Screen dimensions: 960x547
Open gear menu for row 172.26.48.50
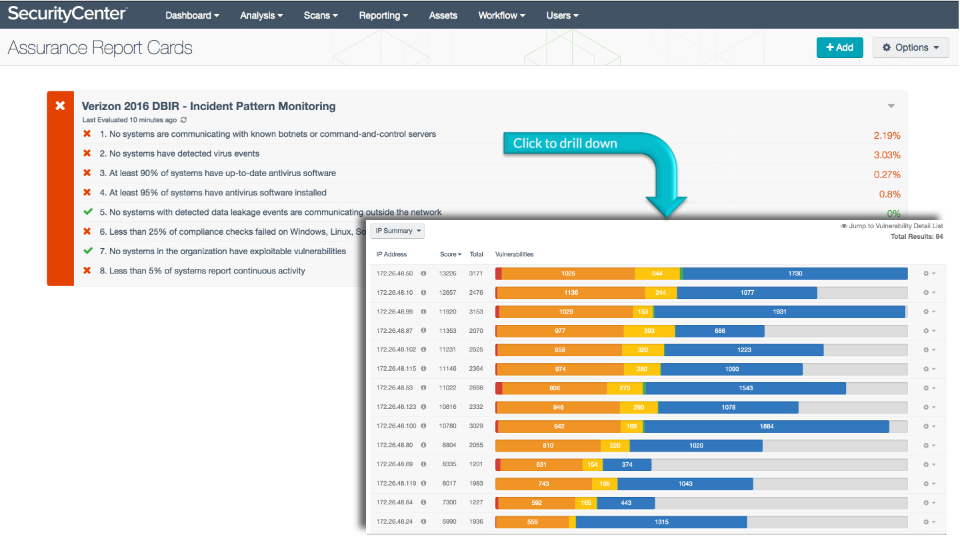(x=929, y=273)
